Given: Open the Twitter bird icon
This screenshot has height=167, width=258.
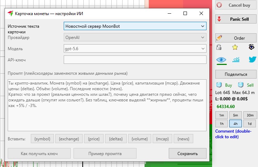Looking at the screenshot, I should (x=252, y=59).
